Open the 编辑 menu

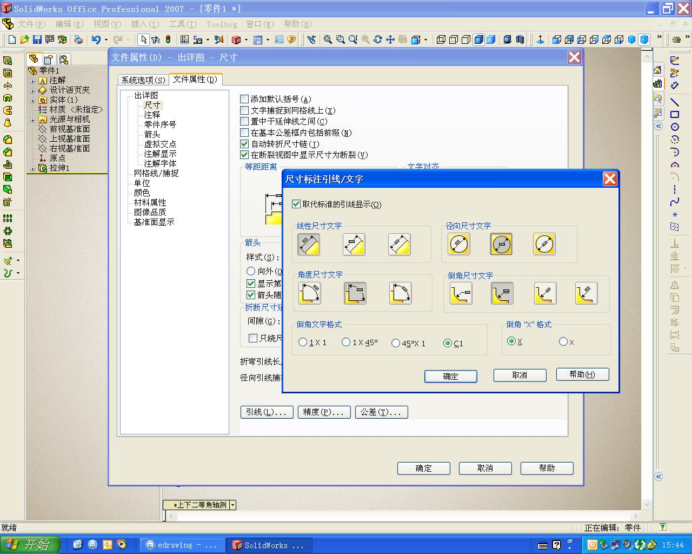point(69,24)
